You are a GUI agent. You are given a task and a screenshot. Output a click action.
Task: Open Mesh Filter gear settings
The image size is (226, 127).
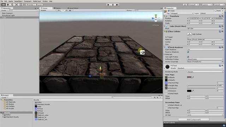pyautogui.click(x=222, y=26)
